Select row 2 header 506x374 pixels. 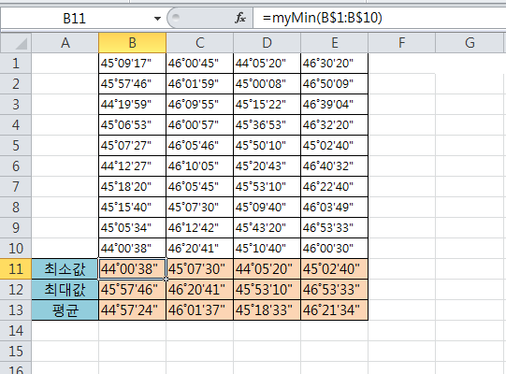pyautogui.click(x=16, y=84)
